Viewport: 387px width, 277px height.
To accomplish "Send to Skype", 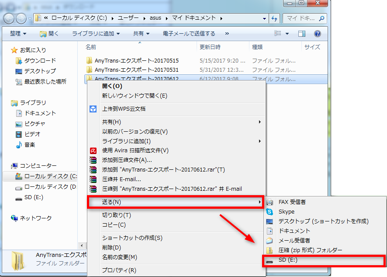I will pyautogui.click(x=287, y=212).
